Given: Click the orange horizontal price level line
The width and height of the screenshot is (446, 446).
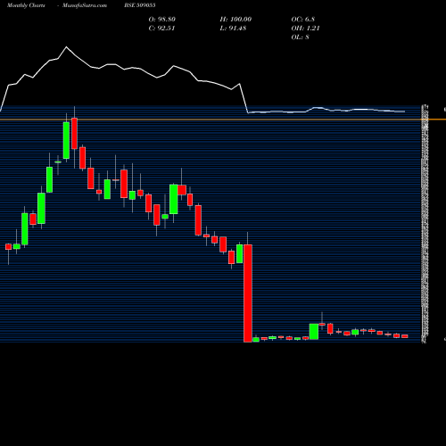Looking at the screenshot, I should [x=223, y=120].
